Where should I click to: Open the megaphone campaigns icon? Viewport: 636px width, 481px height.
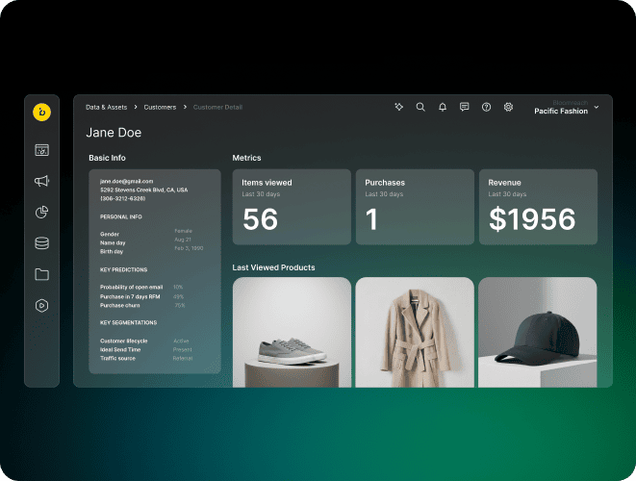point(41,181)
